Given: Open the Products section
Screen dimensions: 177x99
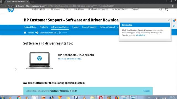Looking at the screenshot, I should [x=44, y=27].
